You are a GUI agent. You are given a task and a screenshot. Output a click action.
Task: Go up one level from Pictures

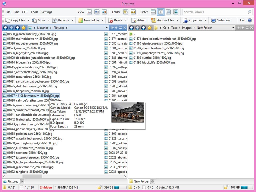17,28
